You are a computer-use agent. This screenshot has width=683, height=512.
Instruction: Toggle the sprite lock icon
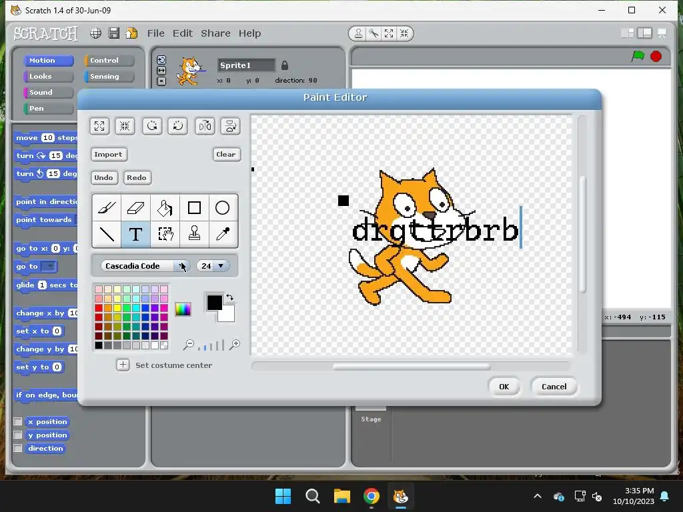tap(284, 65)
